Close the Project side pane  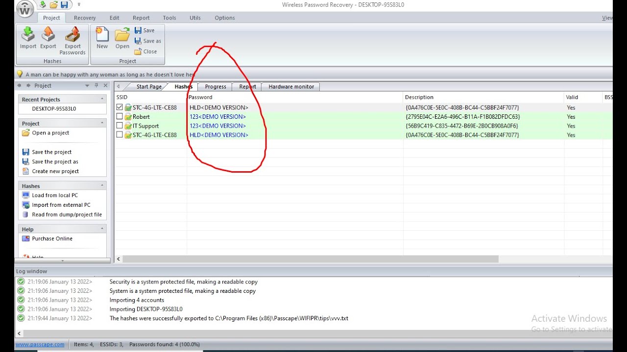(x=105, y=86)
